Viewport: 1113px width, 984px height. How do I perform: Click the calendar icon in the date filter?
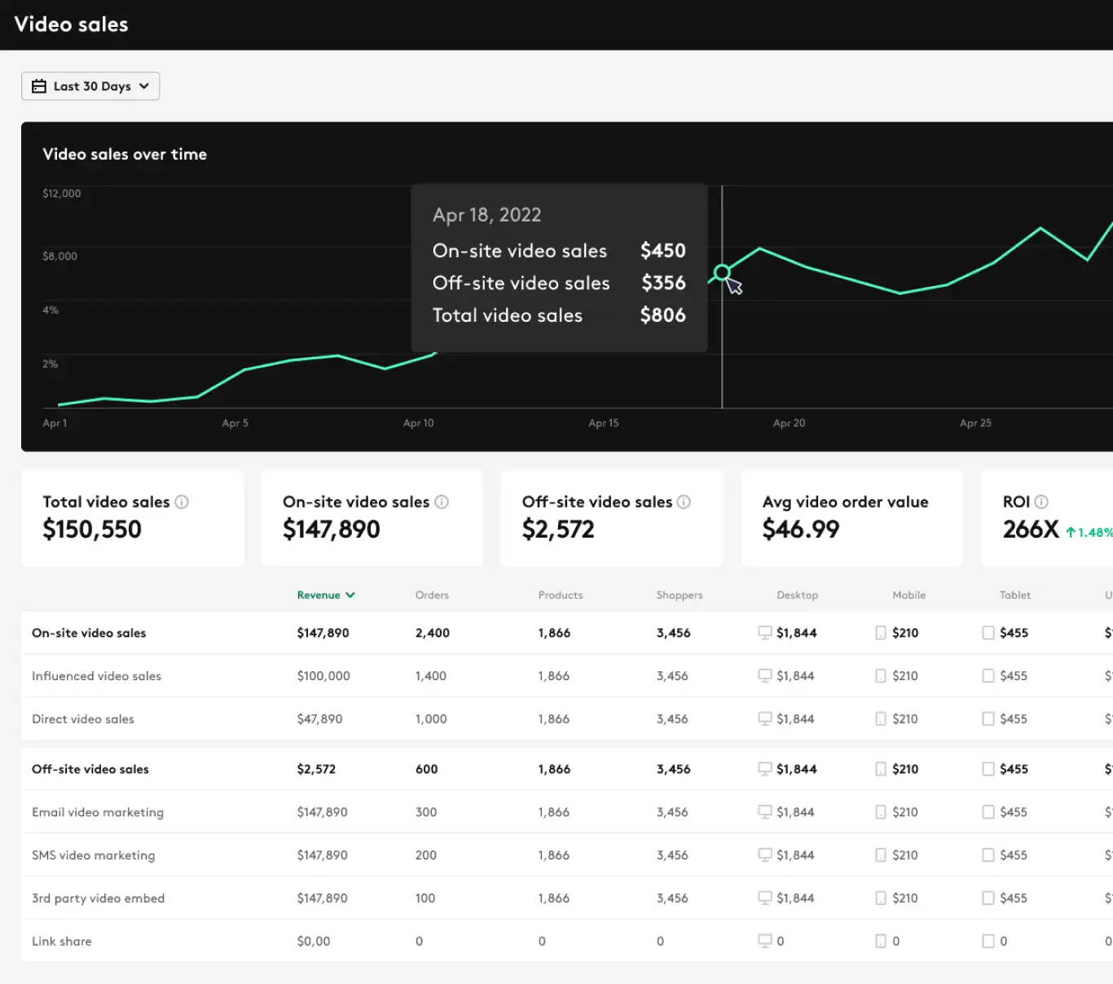(x=39, y=86)
